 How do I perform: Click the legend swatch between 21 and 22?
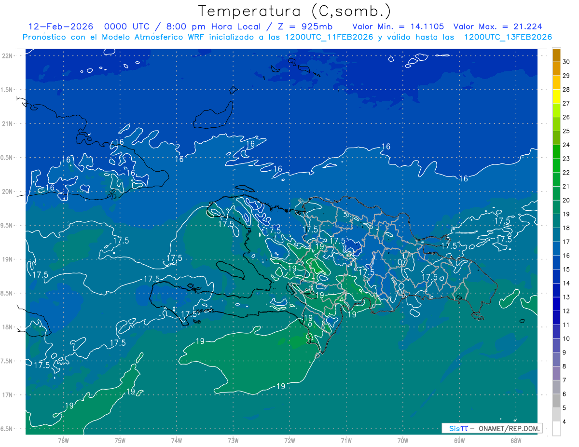[556, 179]
